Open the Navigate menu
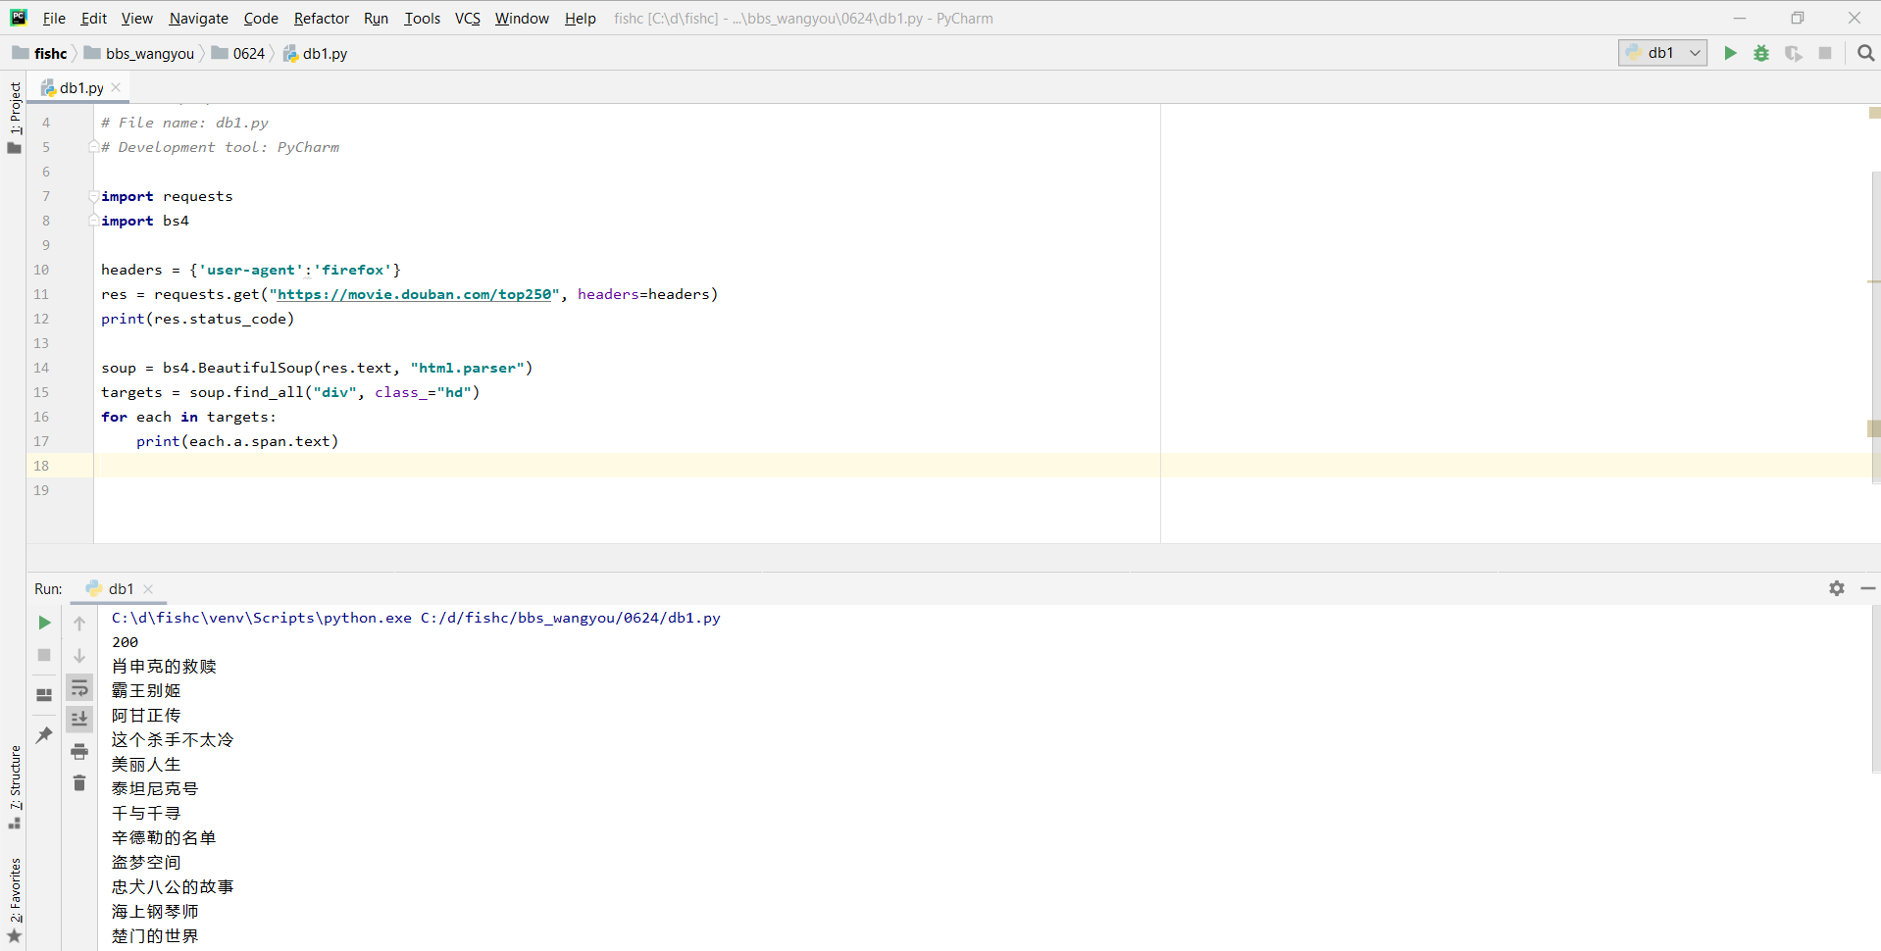Viewport: 1881px width, 951px height. click(198, 18)
